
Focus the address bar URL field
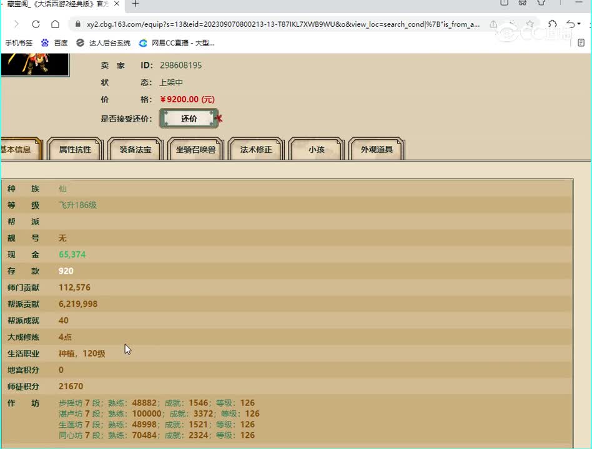click(283, 24)
